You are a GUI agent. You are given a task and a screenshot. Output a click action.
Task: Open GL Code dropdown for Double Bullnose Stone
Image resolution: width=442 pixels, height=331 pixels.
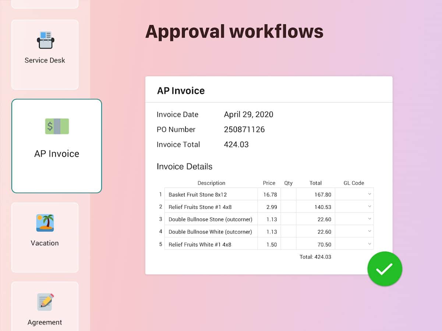(369, 219)
